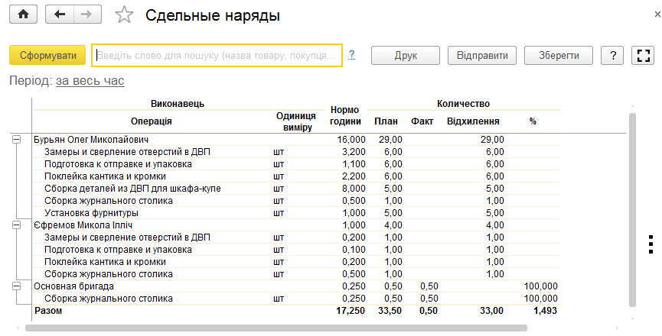Image resolution: width=662 pixels, height=336 pixels.
Task: Change period via 'за весь час' link
Action: point(90,80)
